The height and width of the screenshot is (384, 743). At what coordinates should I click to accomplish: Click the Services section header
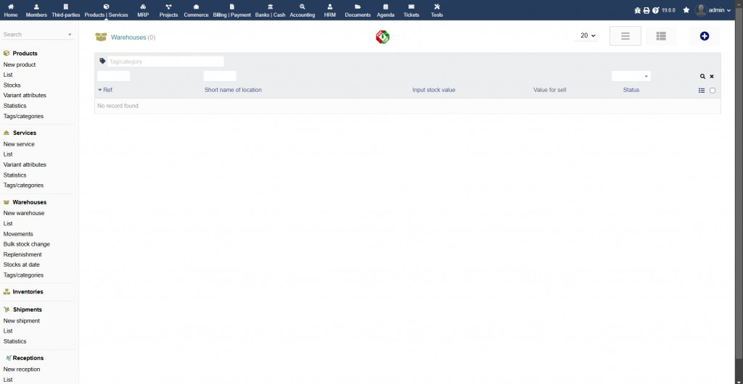[25, 133]
